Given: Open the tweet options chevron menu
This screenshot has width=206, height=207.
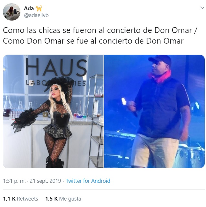Looking at the screenshot, I should (x=202, y=8).
